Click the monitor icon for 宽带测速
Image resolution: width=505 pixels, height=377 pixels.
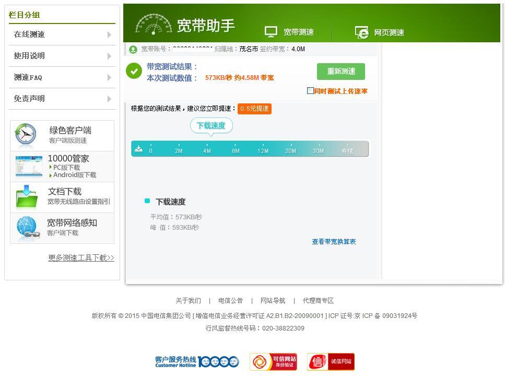point(271,32)
